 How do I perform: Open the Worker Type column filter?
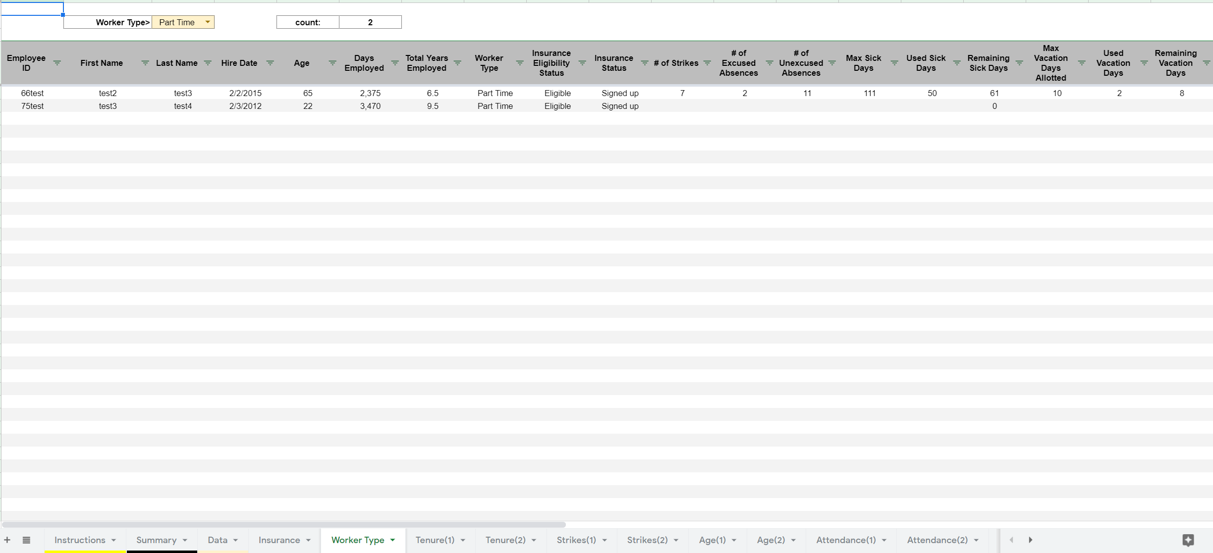coord(520,63)
